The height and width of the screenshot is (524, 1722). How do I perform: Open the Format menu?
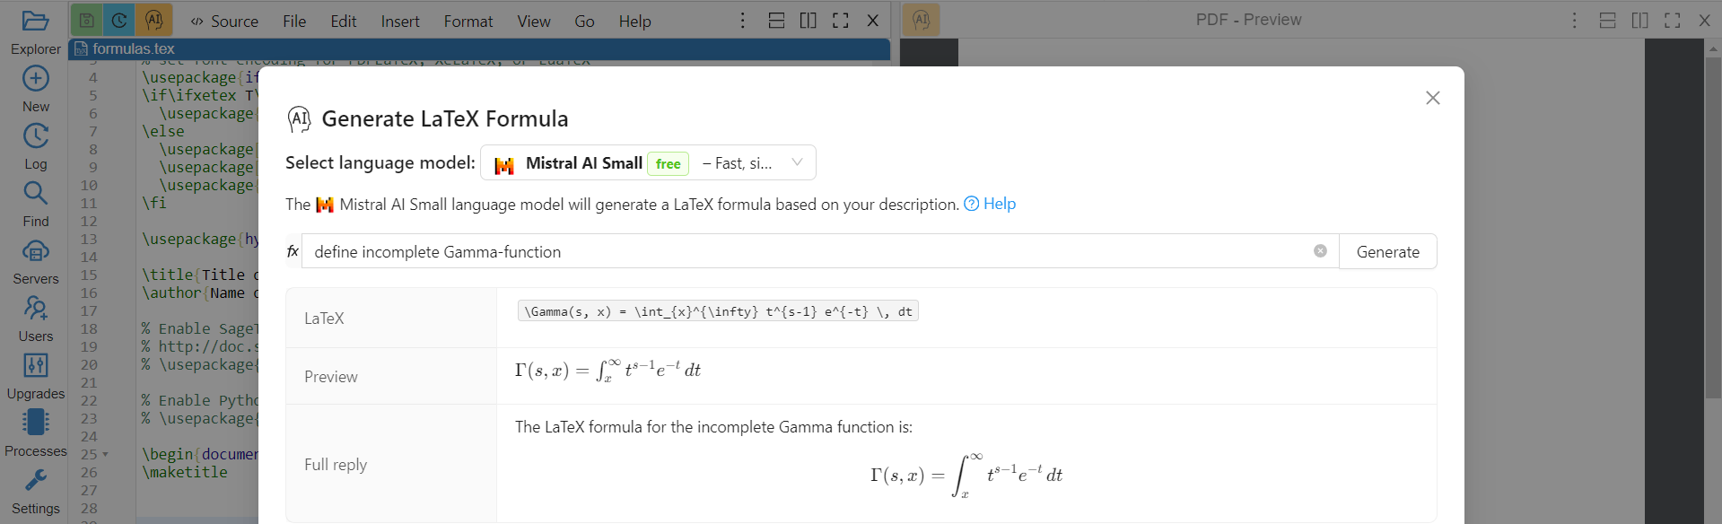468,21
